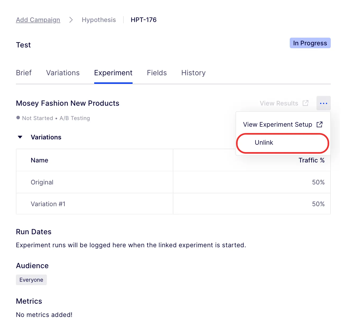Click the HPT-176 breadcrumb identifier
353x327 pixels.
pyautogui.click(x=144, y=20)
